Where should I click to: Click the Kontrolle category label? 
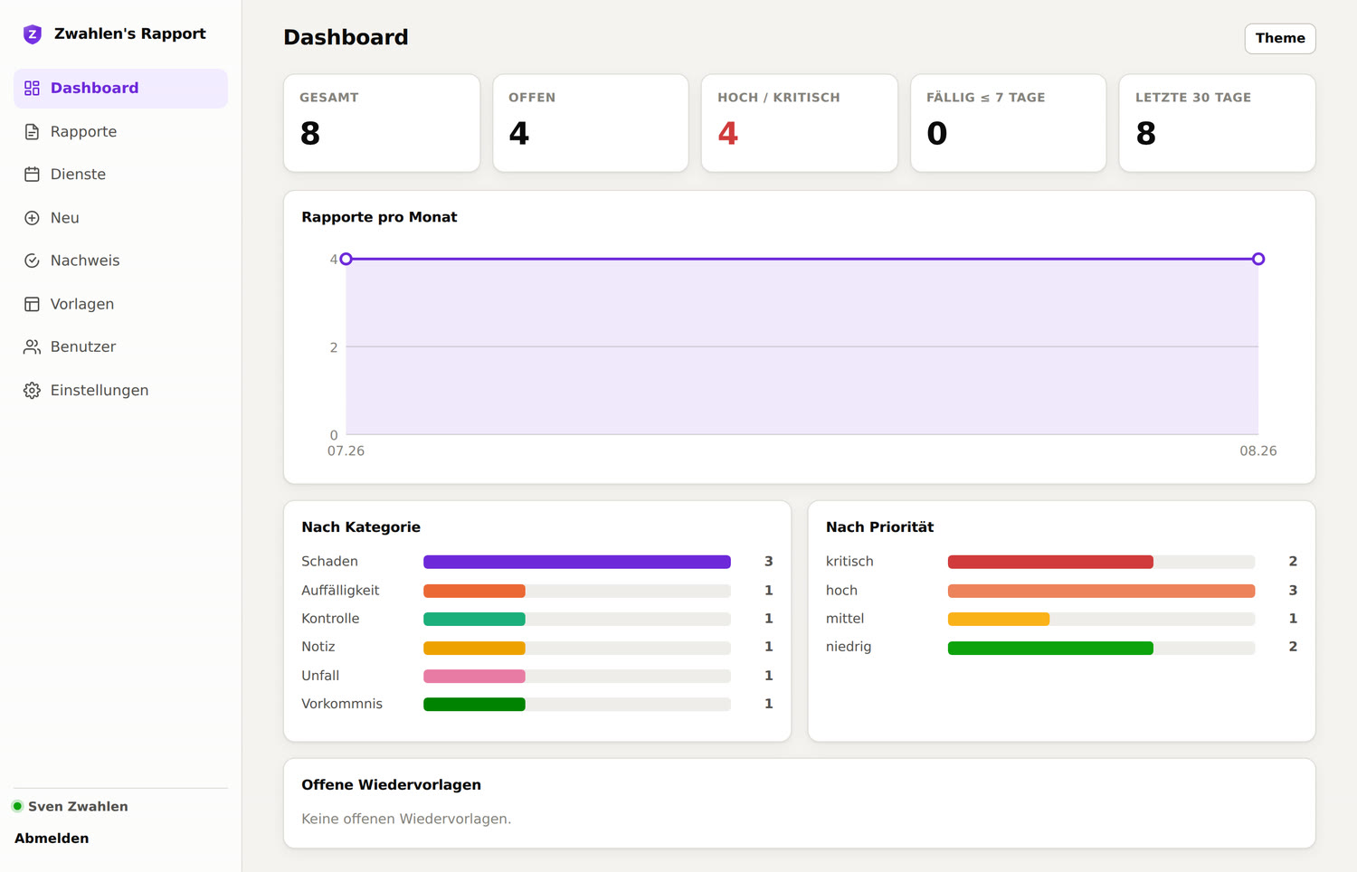(330, 619)
